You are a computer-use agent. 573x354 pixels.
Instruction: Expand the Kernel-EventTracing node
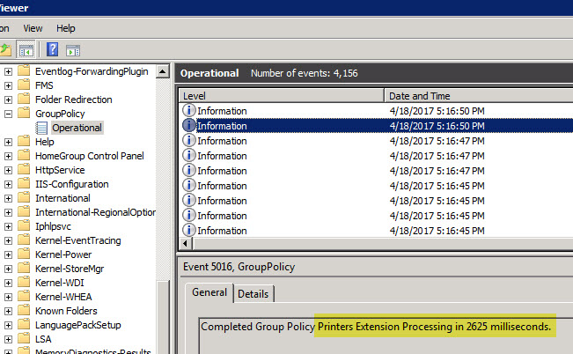(x=8, y=240)
